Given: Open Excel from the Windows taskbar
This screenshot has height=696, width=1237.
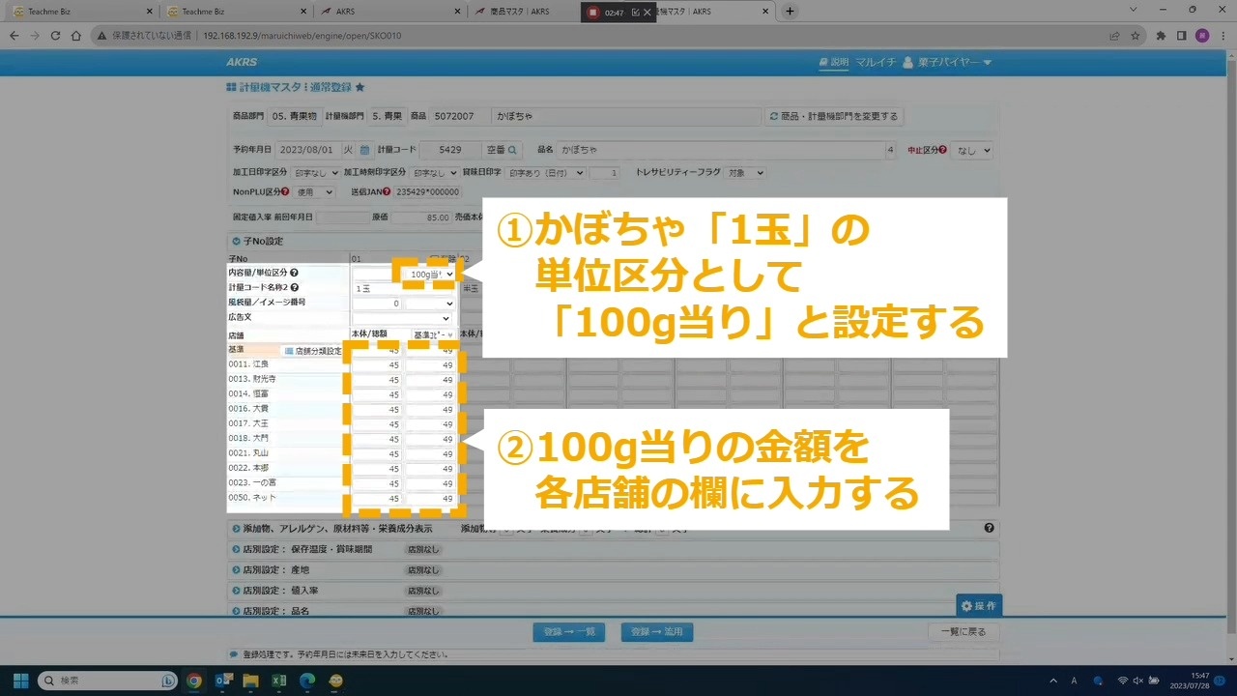Looking at the screenshot, I should (278, 681).
